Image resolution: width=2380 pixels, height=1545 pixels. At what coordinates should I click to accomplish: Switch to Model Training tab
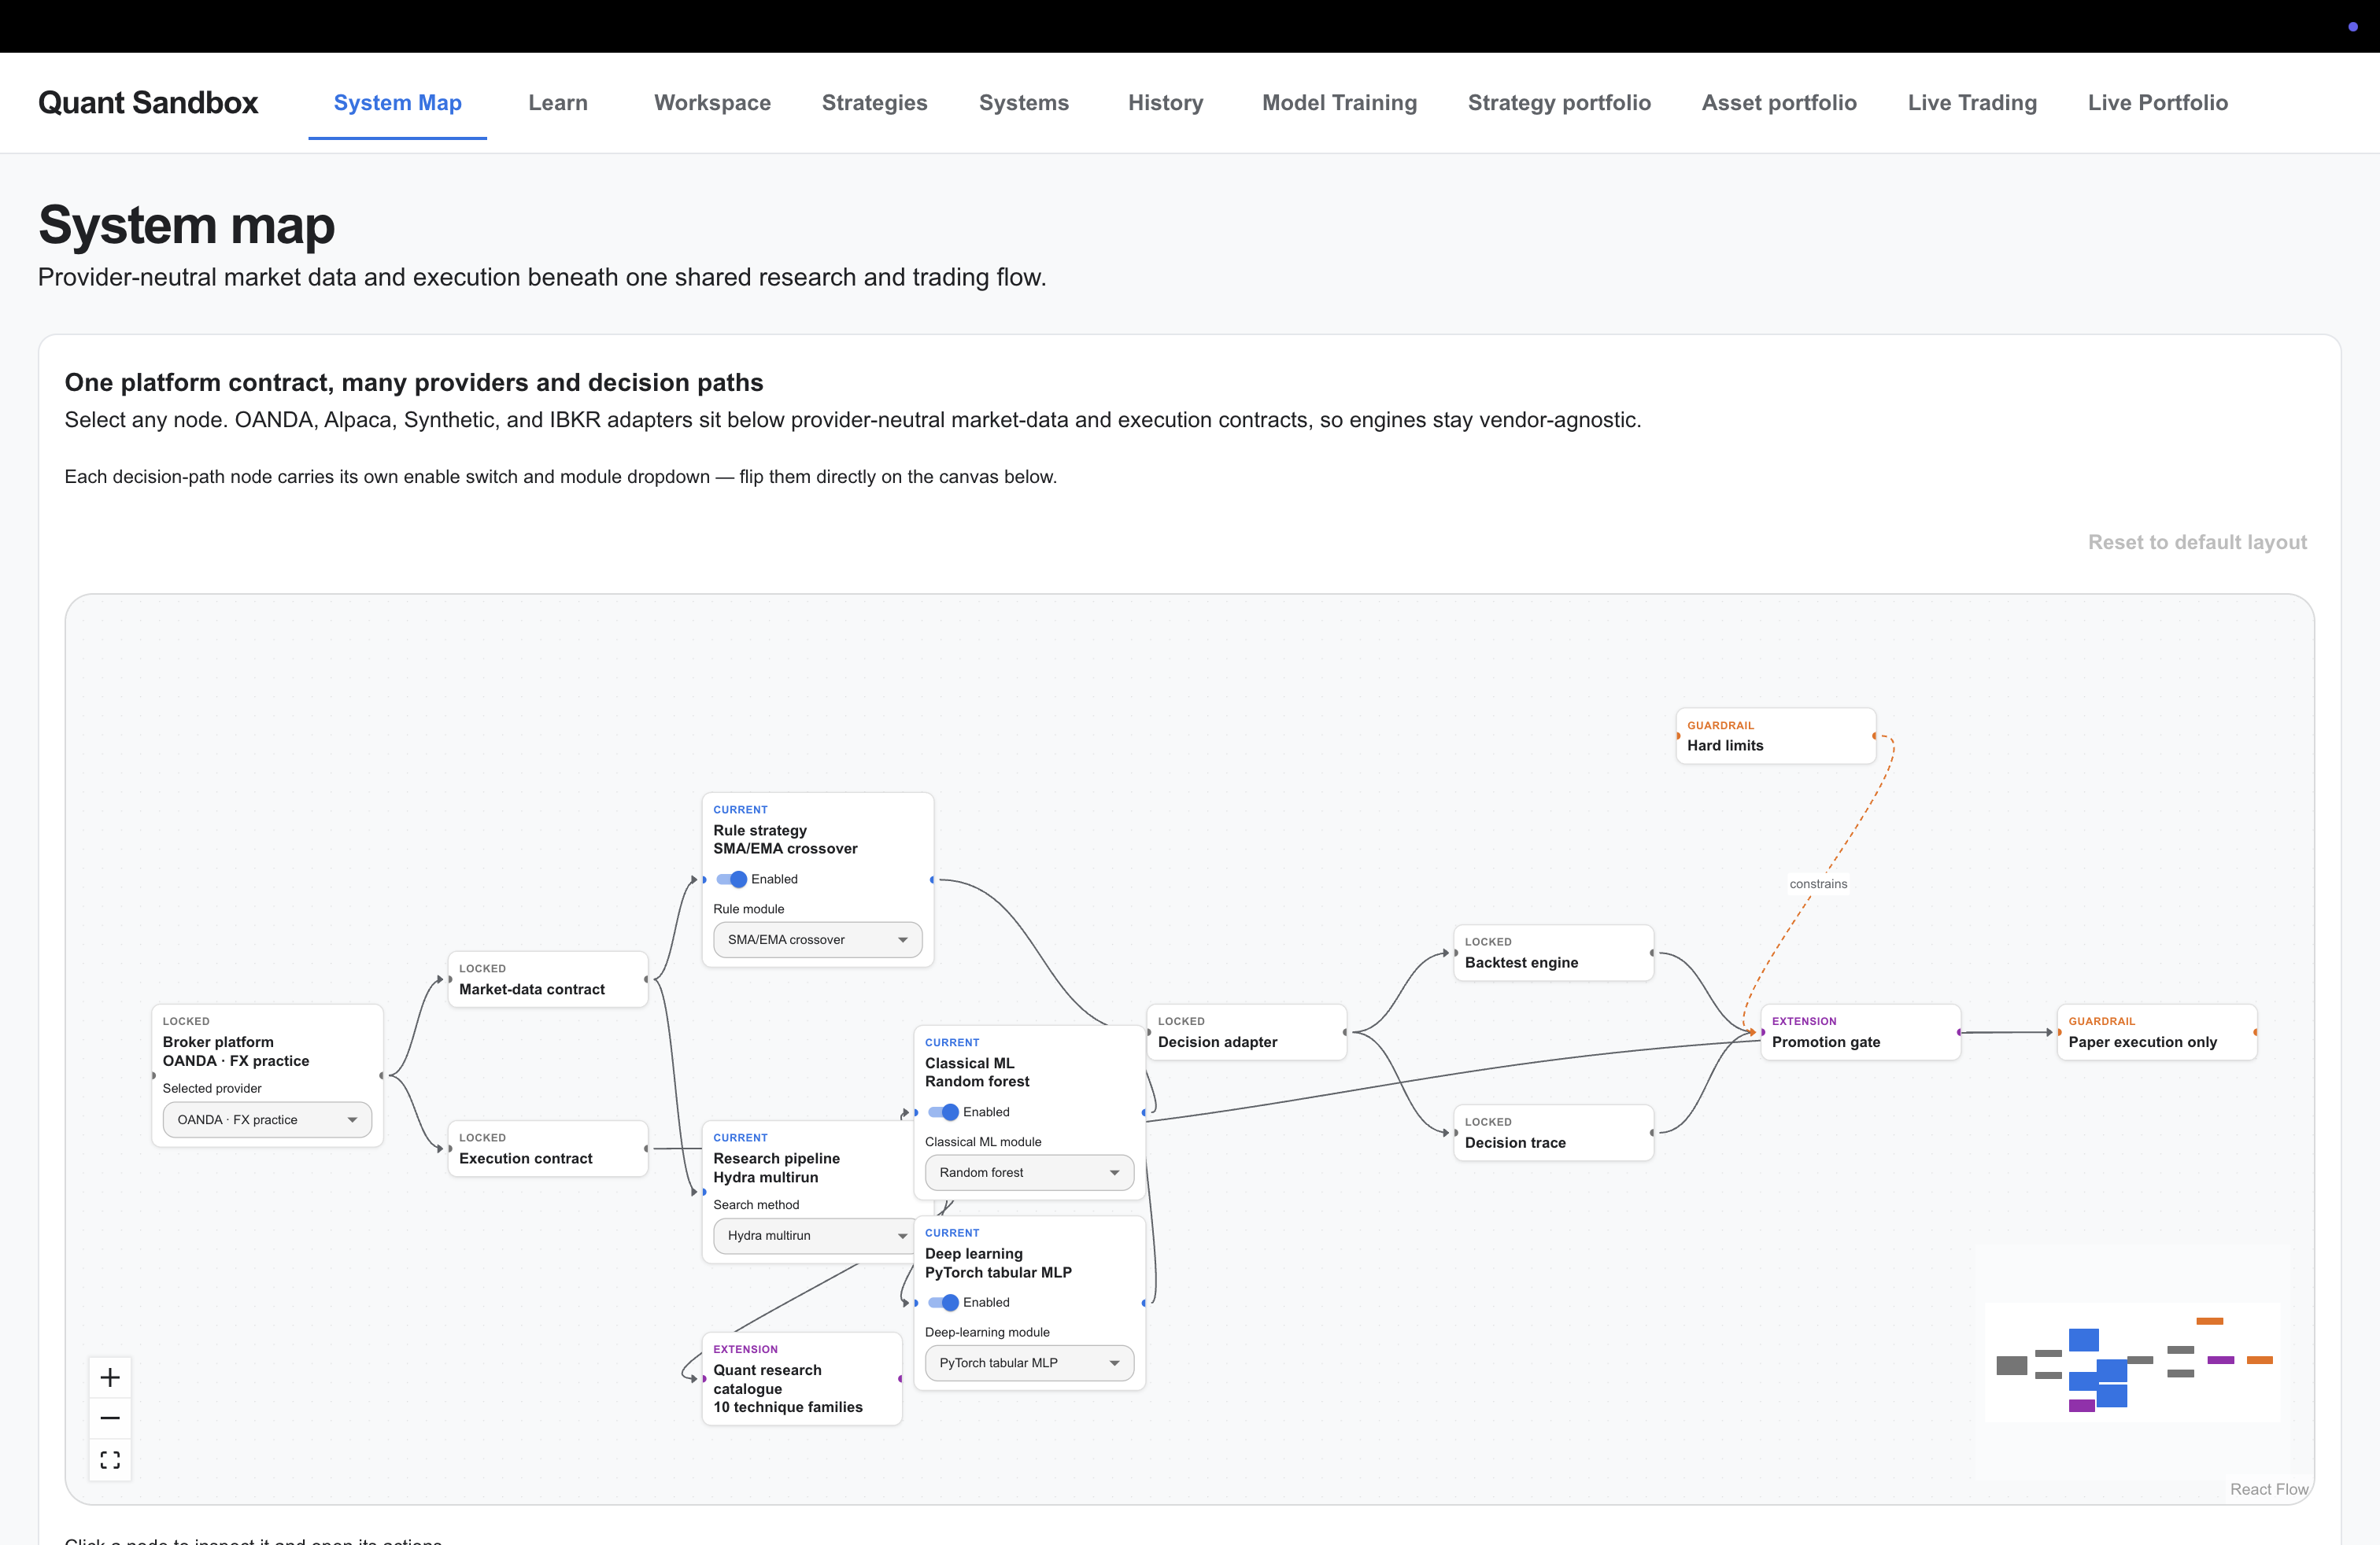tap(1339, 103)
